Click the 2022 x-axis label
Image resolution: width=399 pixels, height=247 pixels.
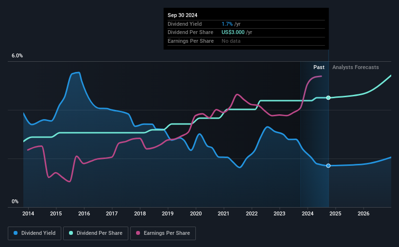pyautogui.click(x=252, y=213)
